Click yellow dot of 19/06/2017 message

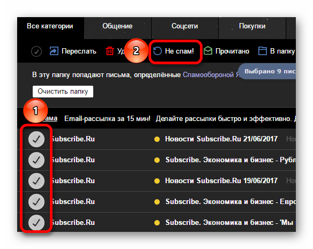click(157, 181)
